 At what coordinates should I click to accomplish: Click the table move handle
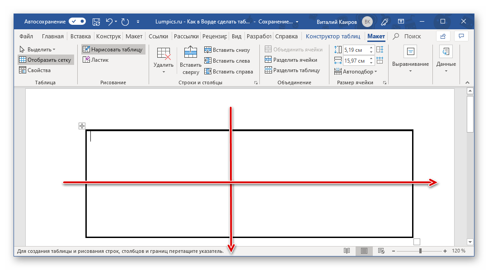coord(82,126)
